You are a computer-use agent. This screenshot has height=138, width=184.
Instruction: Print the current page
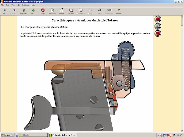pyautogui.click(x=100, y=11)
